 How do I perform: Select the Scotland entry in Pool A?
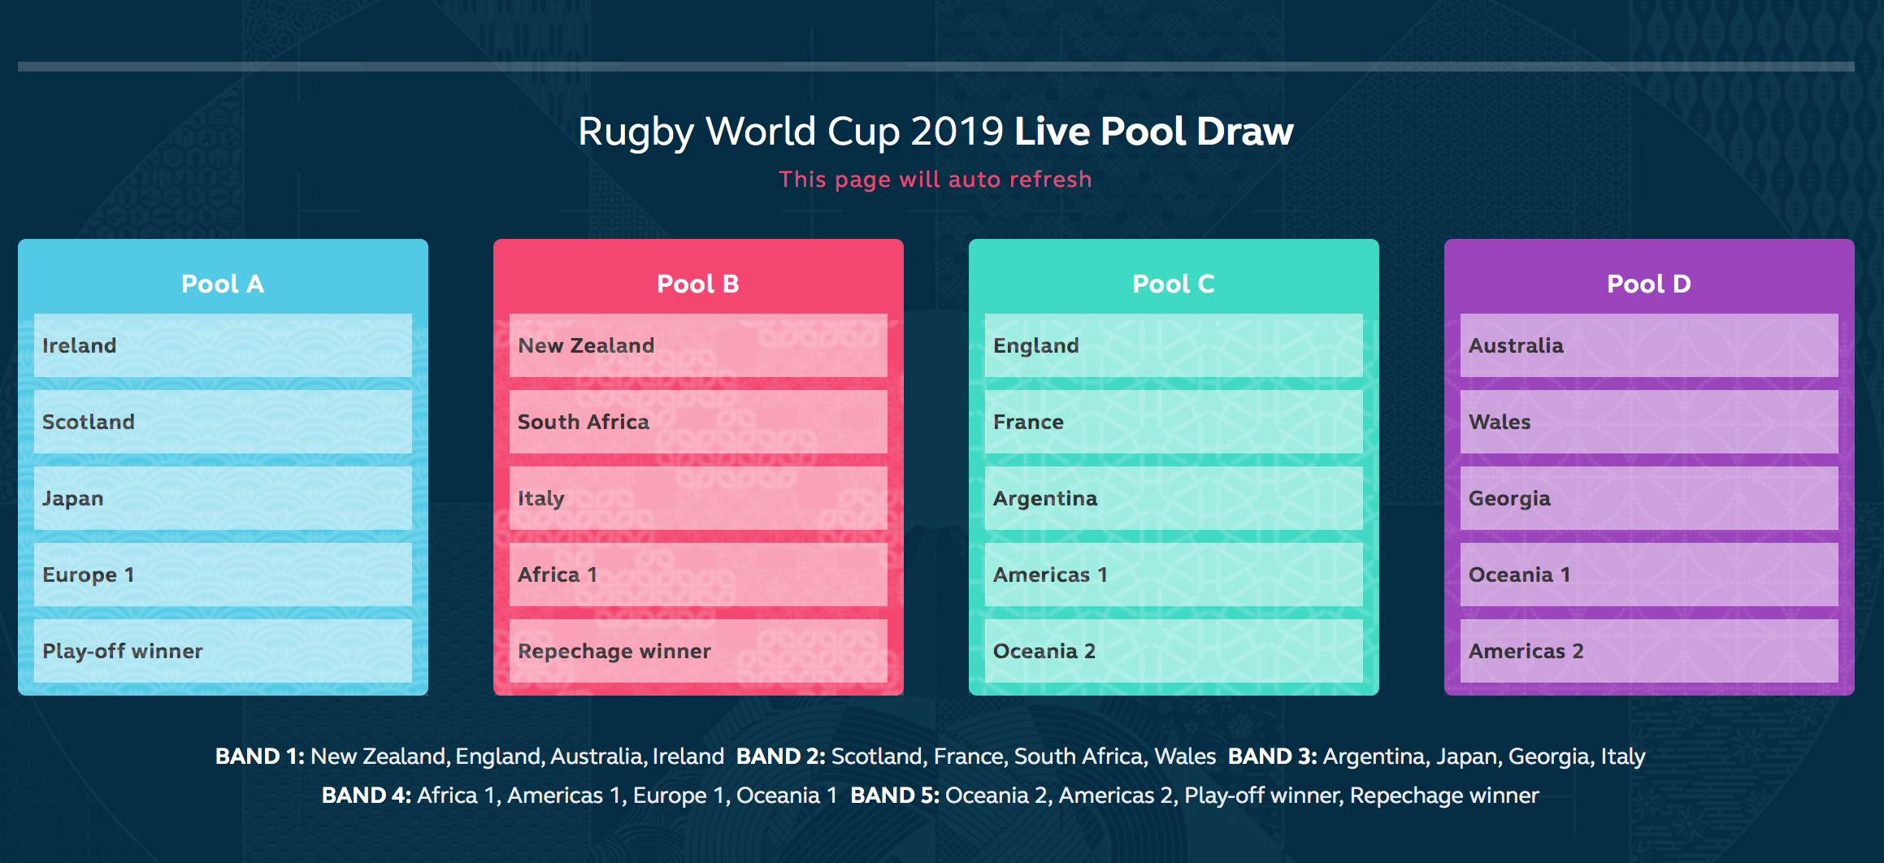click(223, 422)
